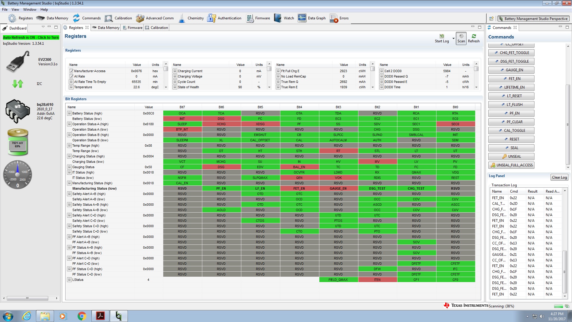This screenshot has height=322, width=572.
Task: Open Advanced Comm tool
Action: pos(155,18)
